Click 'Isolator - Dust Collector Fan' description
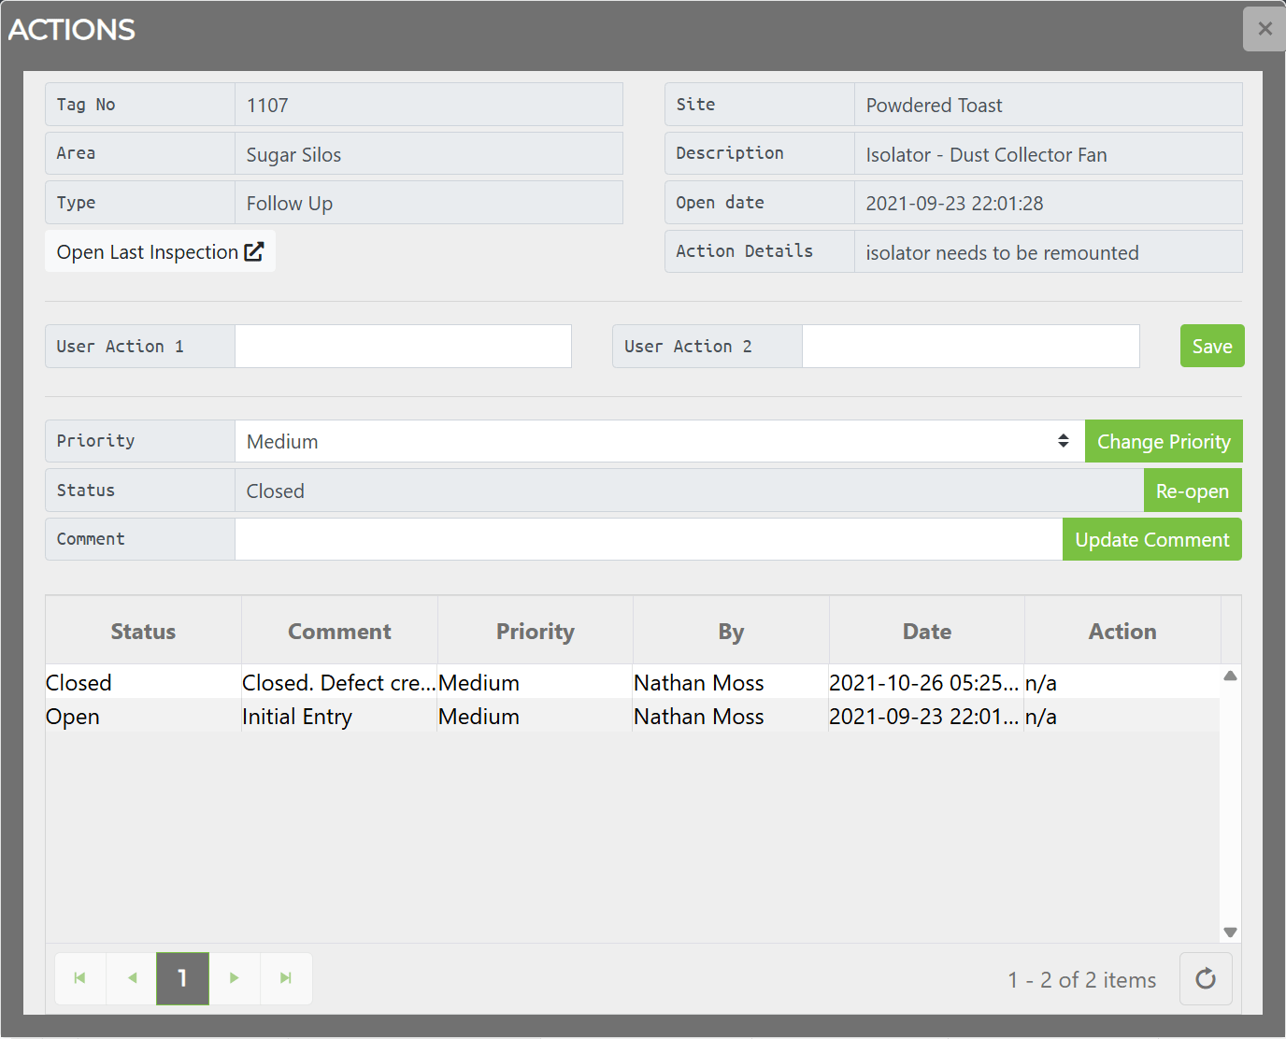Image resolution: width=1286 pixels, height=1039 pixels. [x=1049, y=154]
